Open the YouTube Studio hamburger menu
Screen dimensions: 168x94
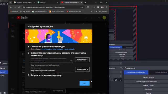[x=13, y=17]
